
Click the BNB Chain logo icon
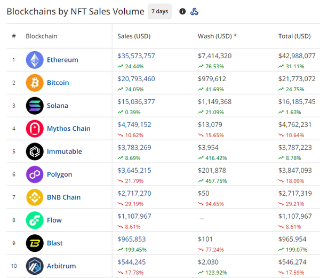tap(35, 197)
